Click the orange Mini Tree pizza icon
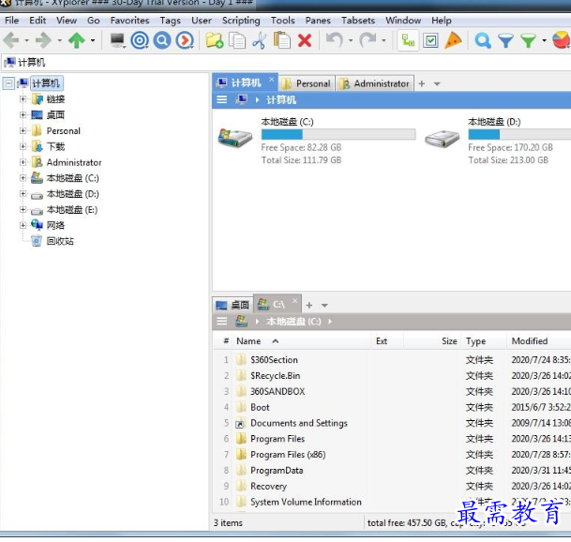Screen dimensions: 571x542 [453, 40]
